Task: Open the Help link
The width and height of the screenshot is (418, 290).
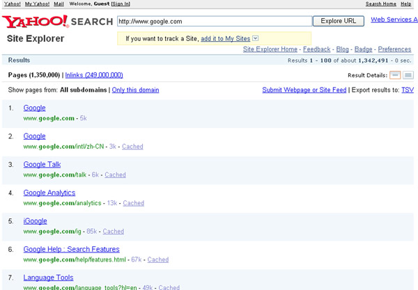Action: 406,4
